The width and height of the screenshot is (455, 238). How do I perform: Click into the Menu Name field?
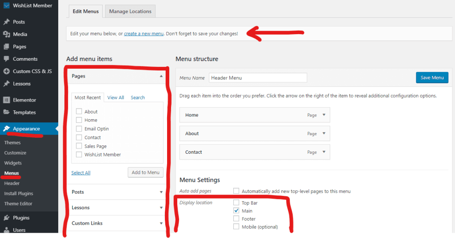[x=258, y=78]
